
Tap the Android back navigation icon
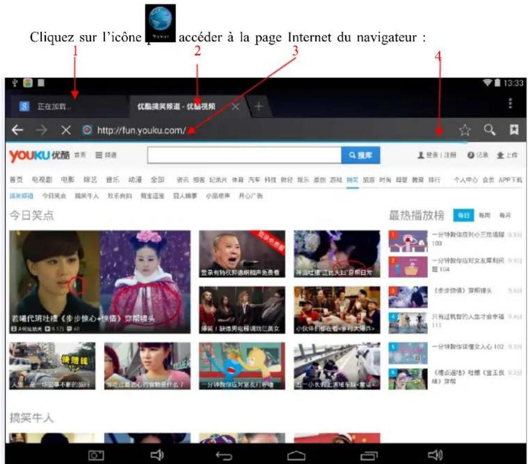click(224, 456)
